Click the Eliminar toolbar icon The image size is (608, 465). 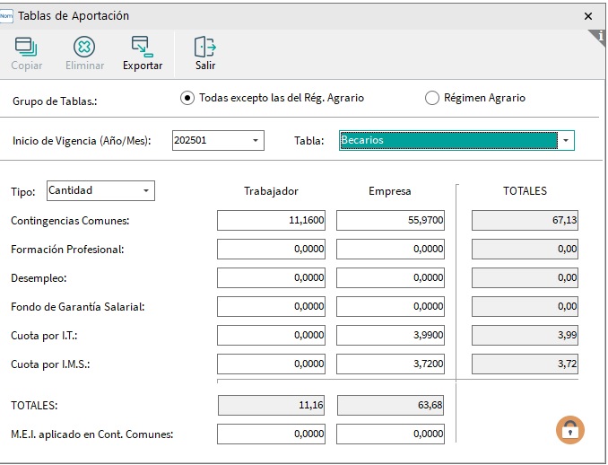[84, 47]
